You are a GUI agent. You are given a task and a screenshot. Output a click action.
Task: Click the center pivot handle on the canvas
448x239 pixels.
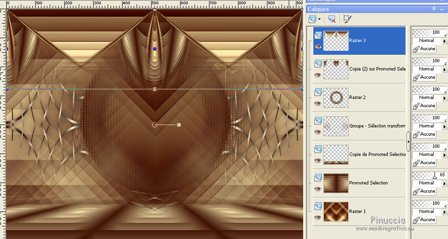(154, 125)
